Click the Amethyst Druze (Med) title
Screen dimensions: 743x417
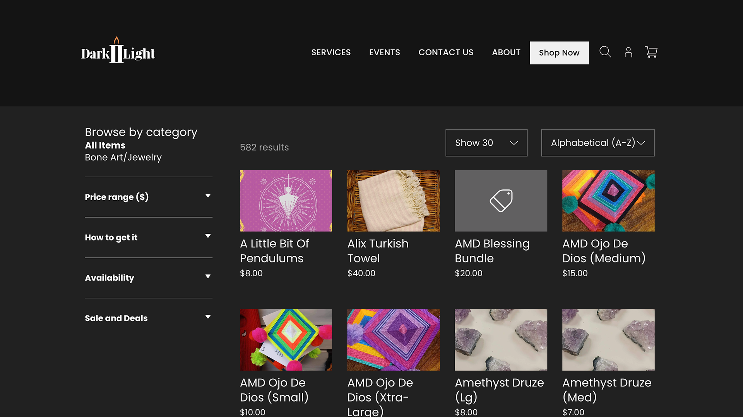[x=607, y=390]
